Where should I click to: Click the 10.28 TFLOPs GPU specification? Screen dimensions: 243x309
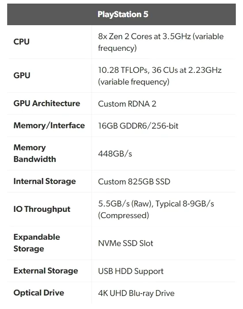point(160,76)
